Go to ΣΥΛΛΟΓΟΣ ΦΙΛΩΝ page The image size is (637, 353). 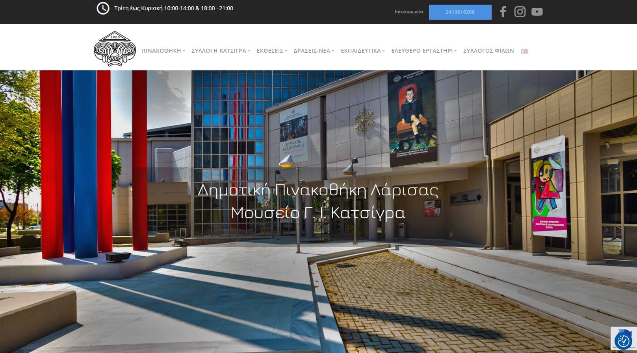(x=488, y=51)
